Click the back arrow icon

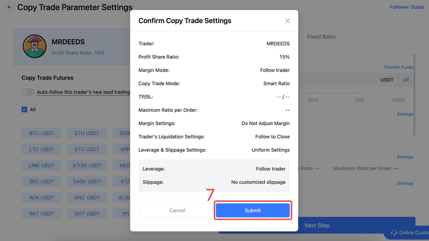[x=9, y=7]
